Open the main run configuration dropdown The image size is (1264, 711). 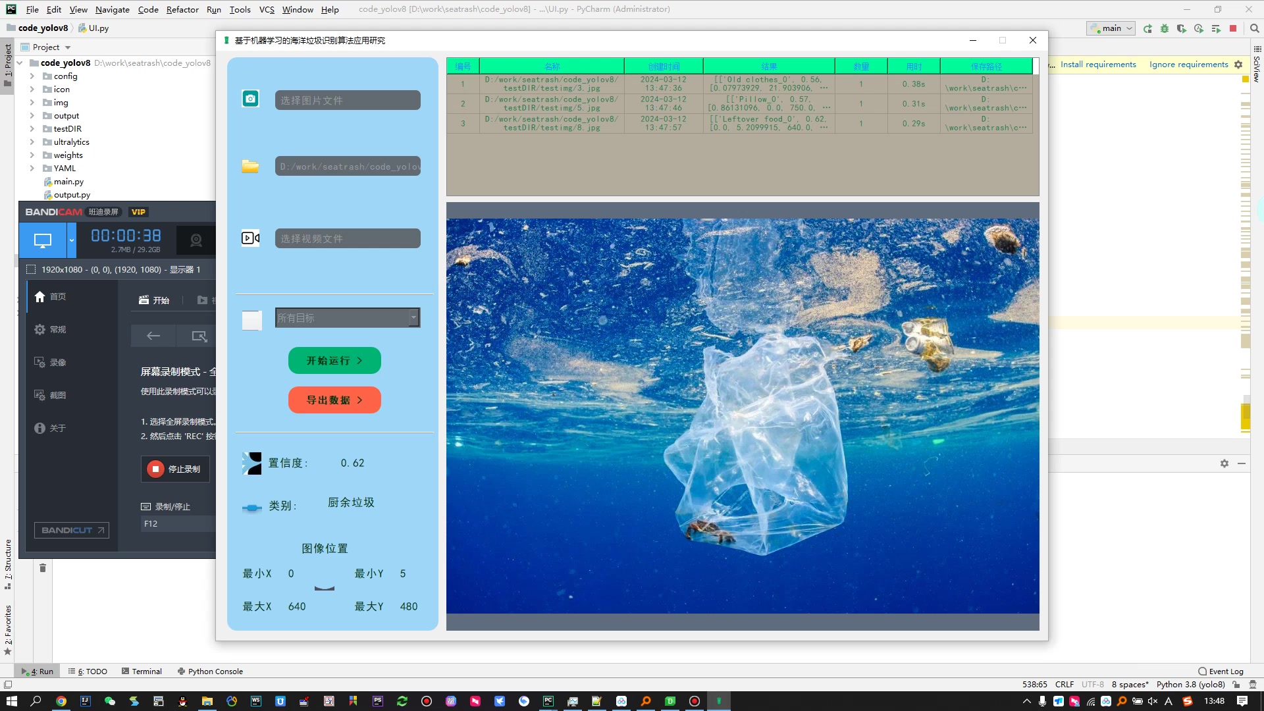(x=1111, y=28)
